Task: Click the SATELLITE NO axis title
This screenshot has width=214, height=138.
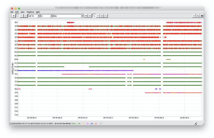Action: (x=12, y=69)
